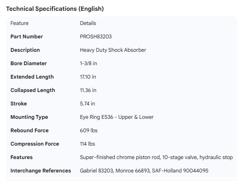Click the Collapsed Length label

click(x=33, y=90)
